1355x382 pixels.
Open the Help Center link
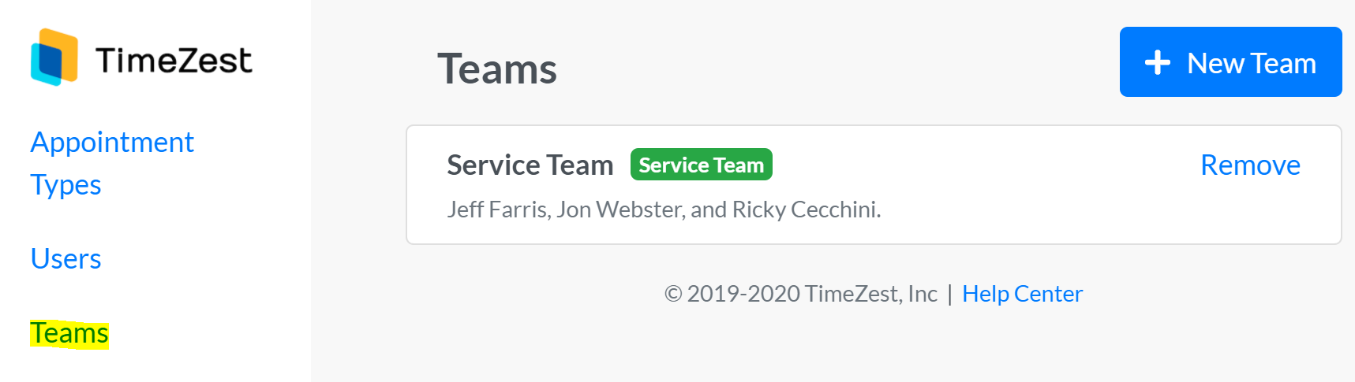tap(1022, 293)
